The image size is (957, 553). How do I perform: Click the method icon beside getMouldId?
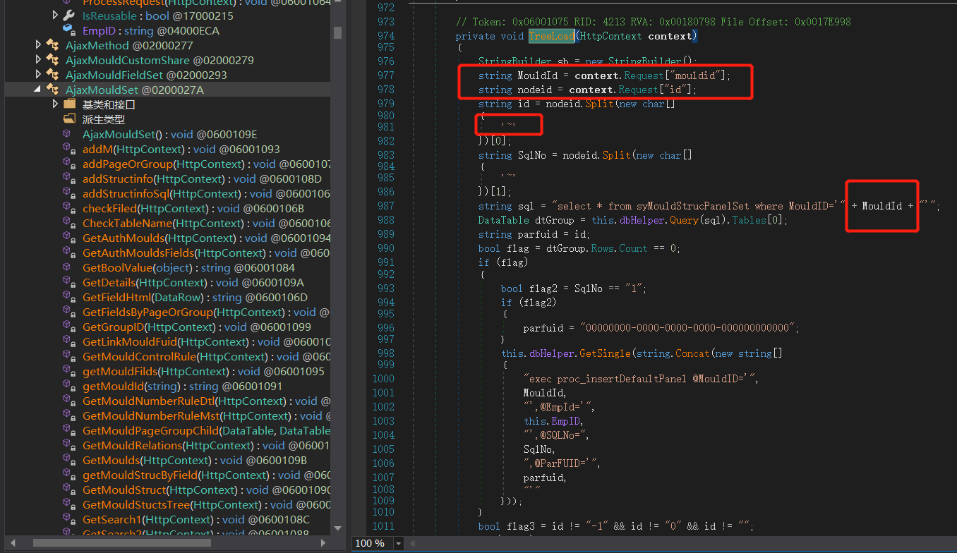click(69, 386)
